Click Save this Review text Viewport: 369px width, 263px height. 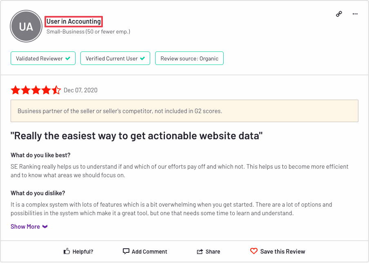[x=282, y=252]
